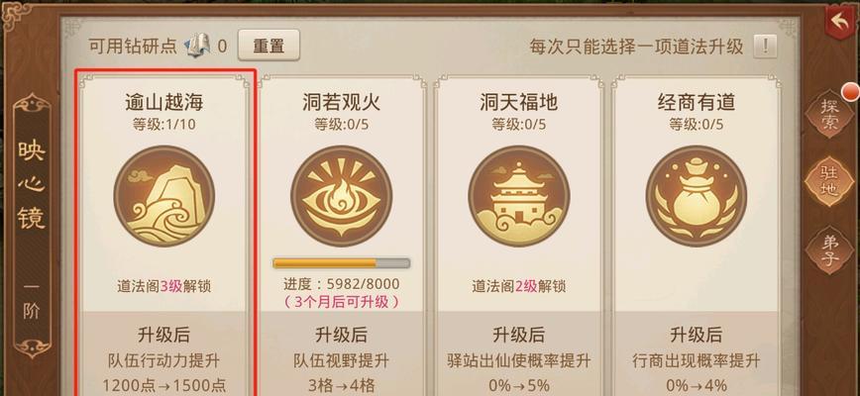860x396 pixels.
Task: Select the 洞若观火 flaming eye icon
Action: point(341,196)
